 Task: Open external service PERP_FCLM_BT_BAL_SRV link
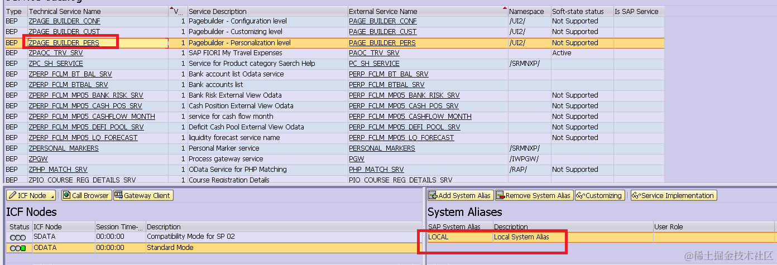[x=388, y=74]
